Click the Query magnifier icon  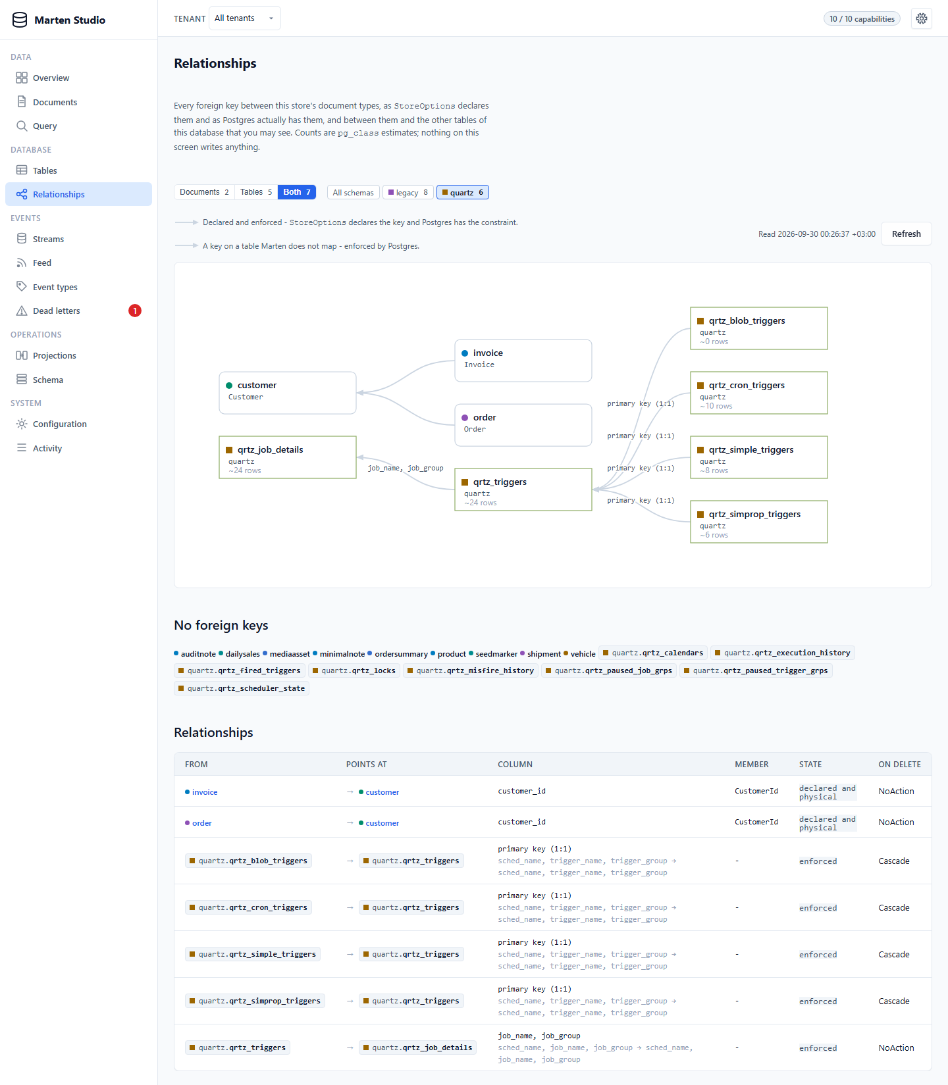22,126
